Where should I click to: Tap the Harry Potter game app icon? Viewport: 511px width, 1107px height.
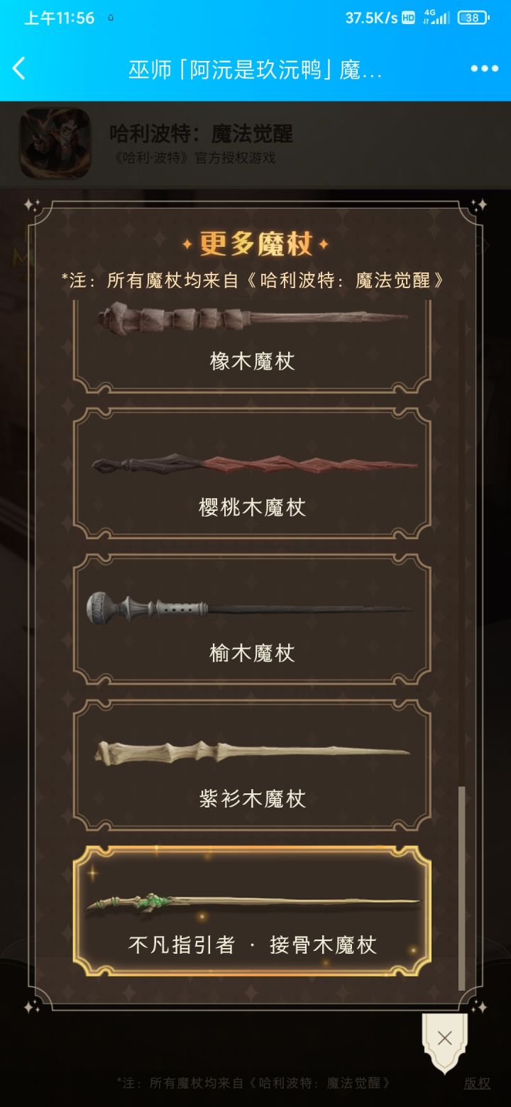click(55, 143)
